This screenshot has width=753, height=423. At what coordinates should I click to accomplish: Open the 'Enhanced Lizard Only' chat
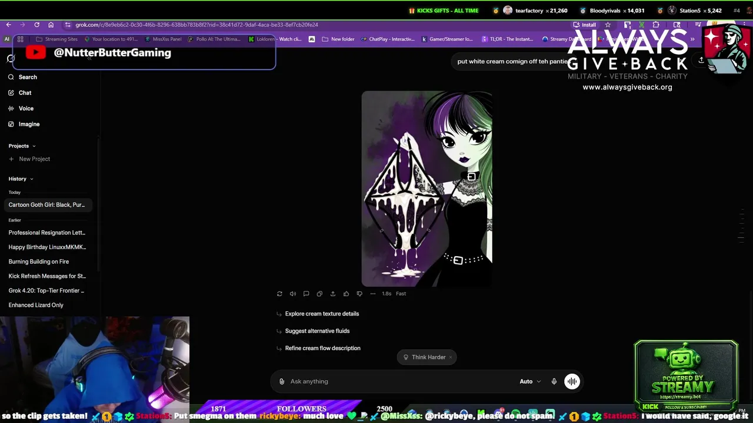[x=36, y=305]
